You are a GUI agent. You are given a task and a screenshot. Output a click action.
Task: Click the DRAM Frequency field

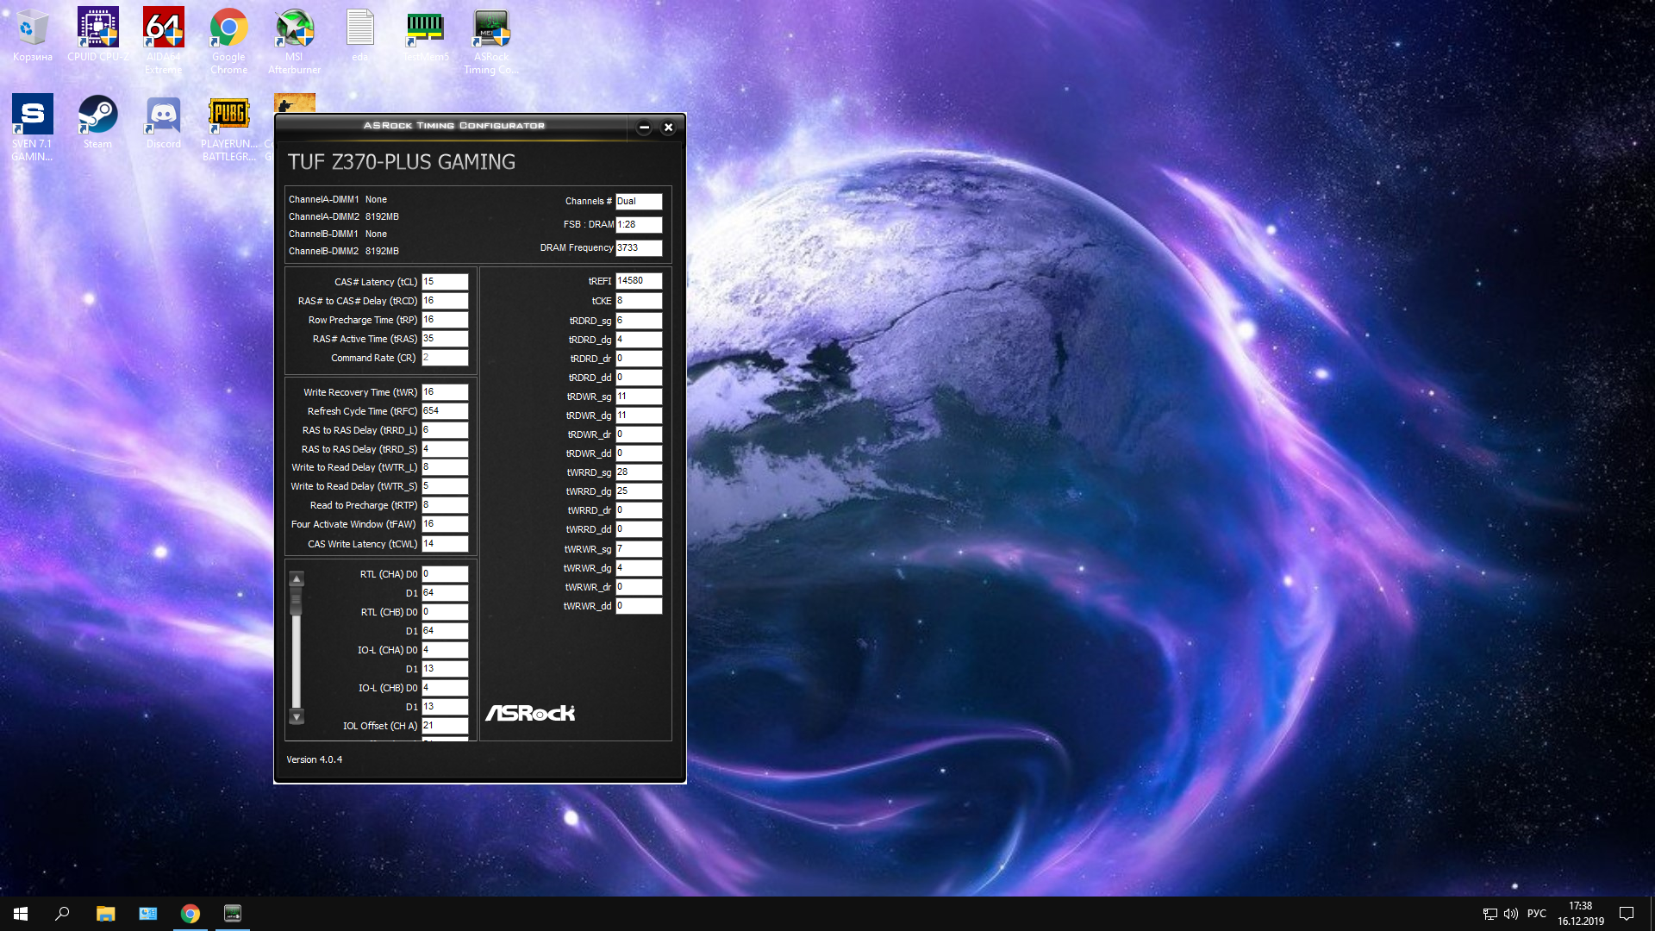pos(638,247)
